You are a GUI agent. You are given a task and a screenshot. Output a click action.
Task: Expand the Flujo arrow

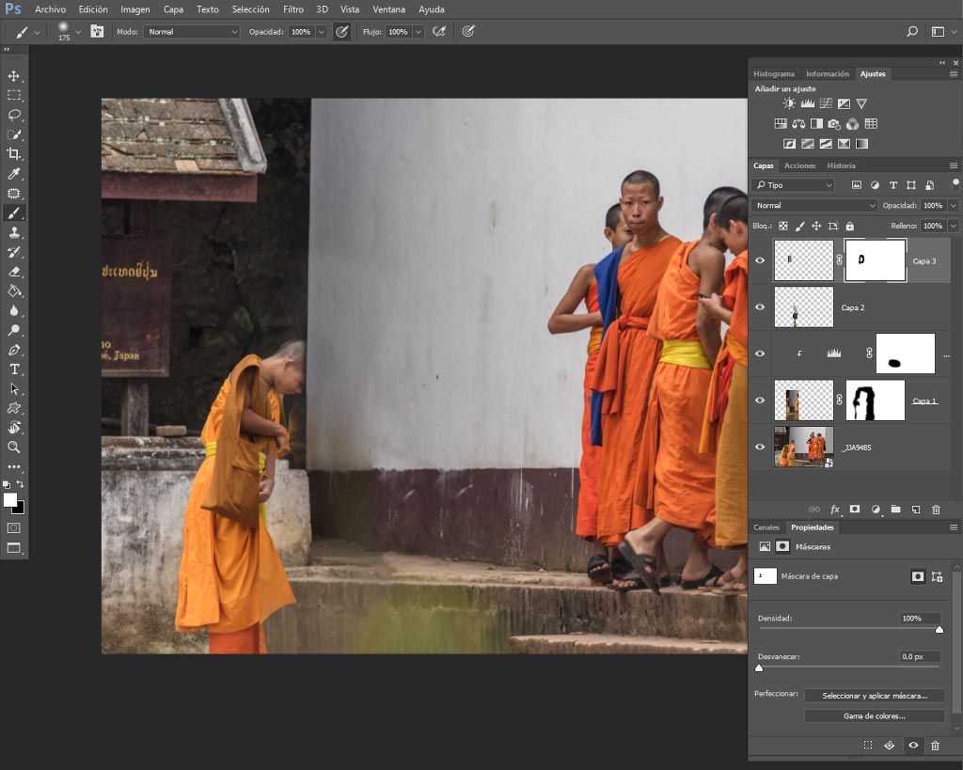tap(418, 32)
